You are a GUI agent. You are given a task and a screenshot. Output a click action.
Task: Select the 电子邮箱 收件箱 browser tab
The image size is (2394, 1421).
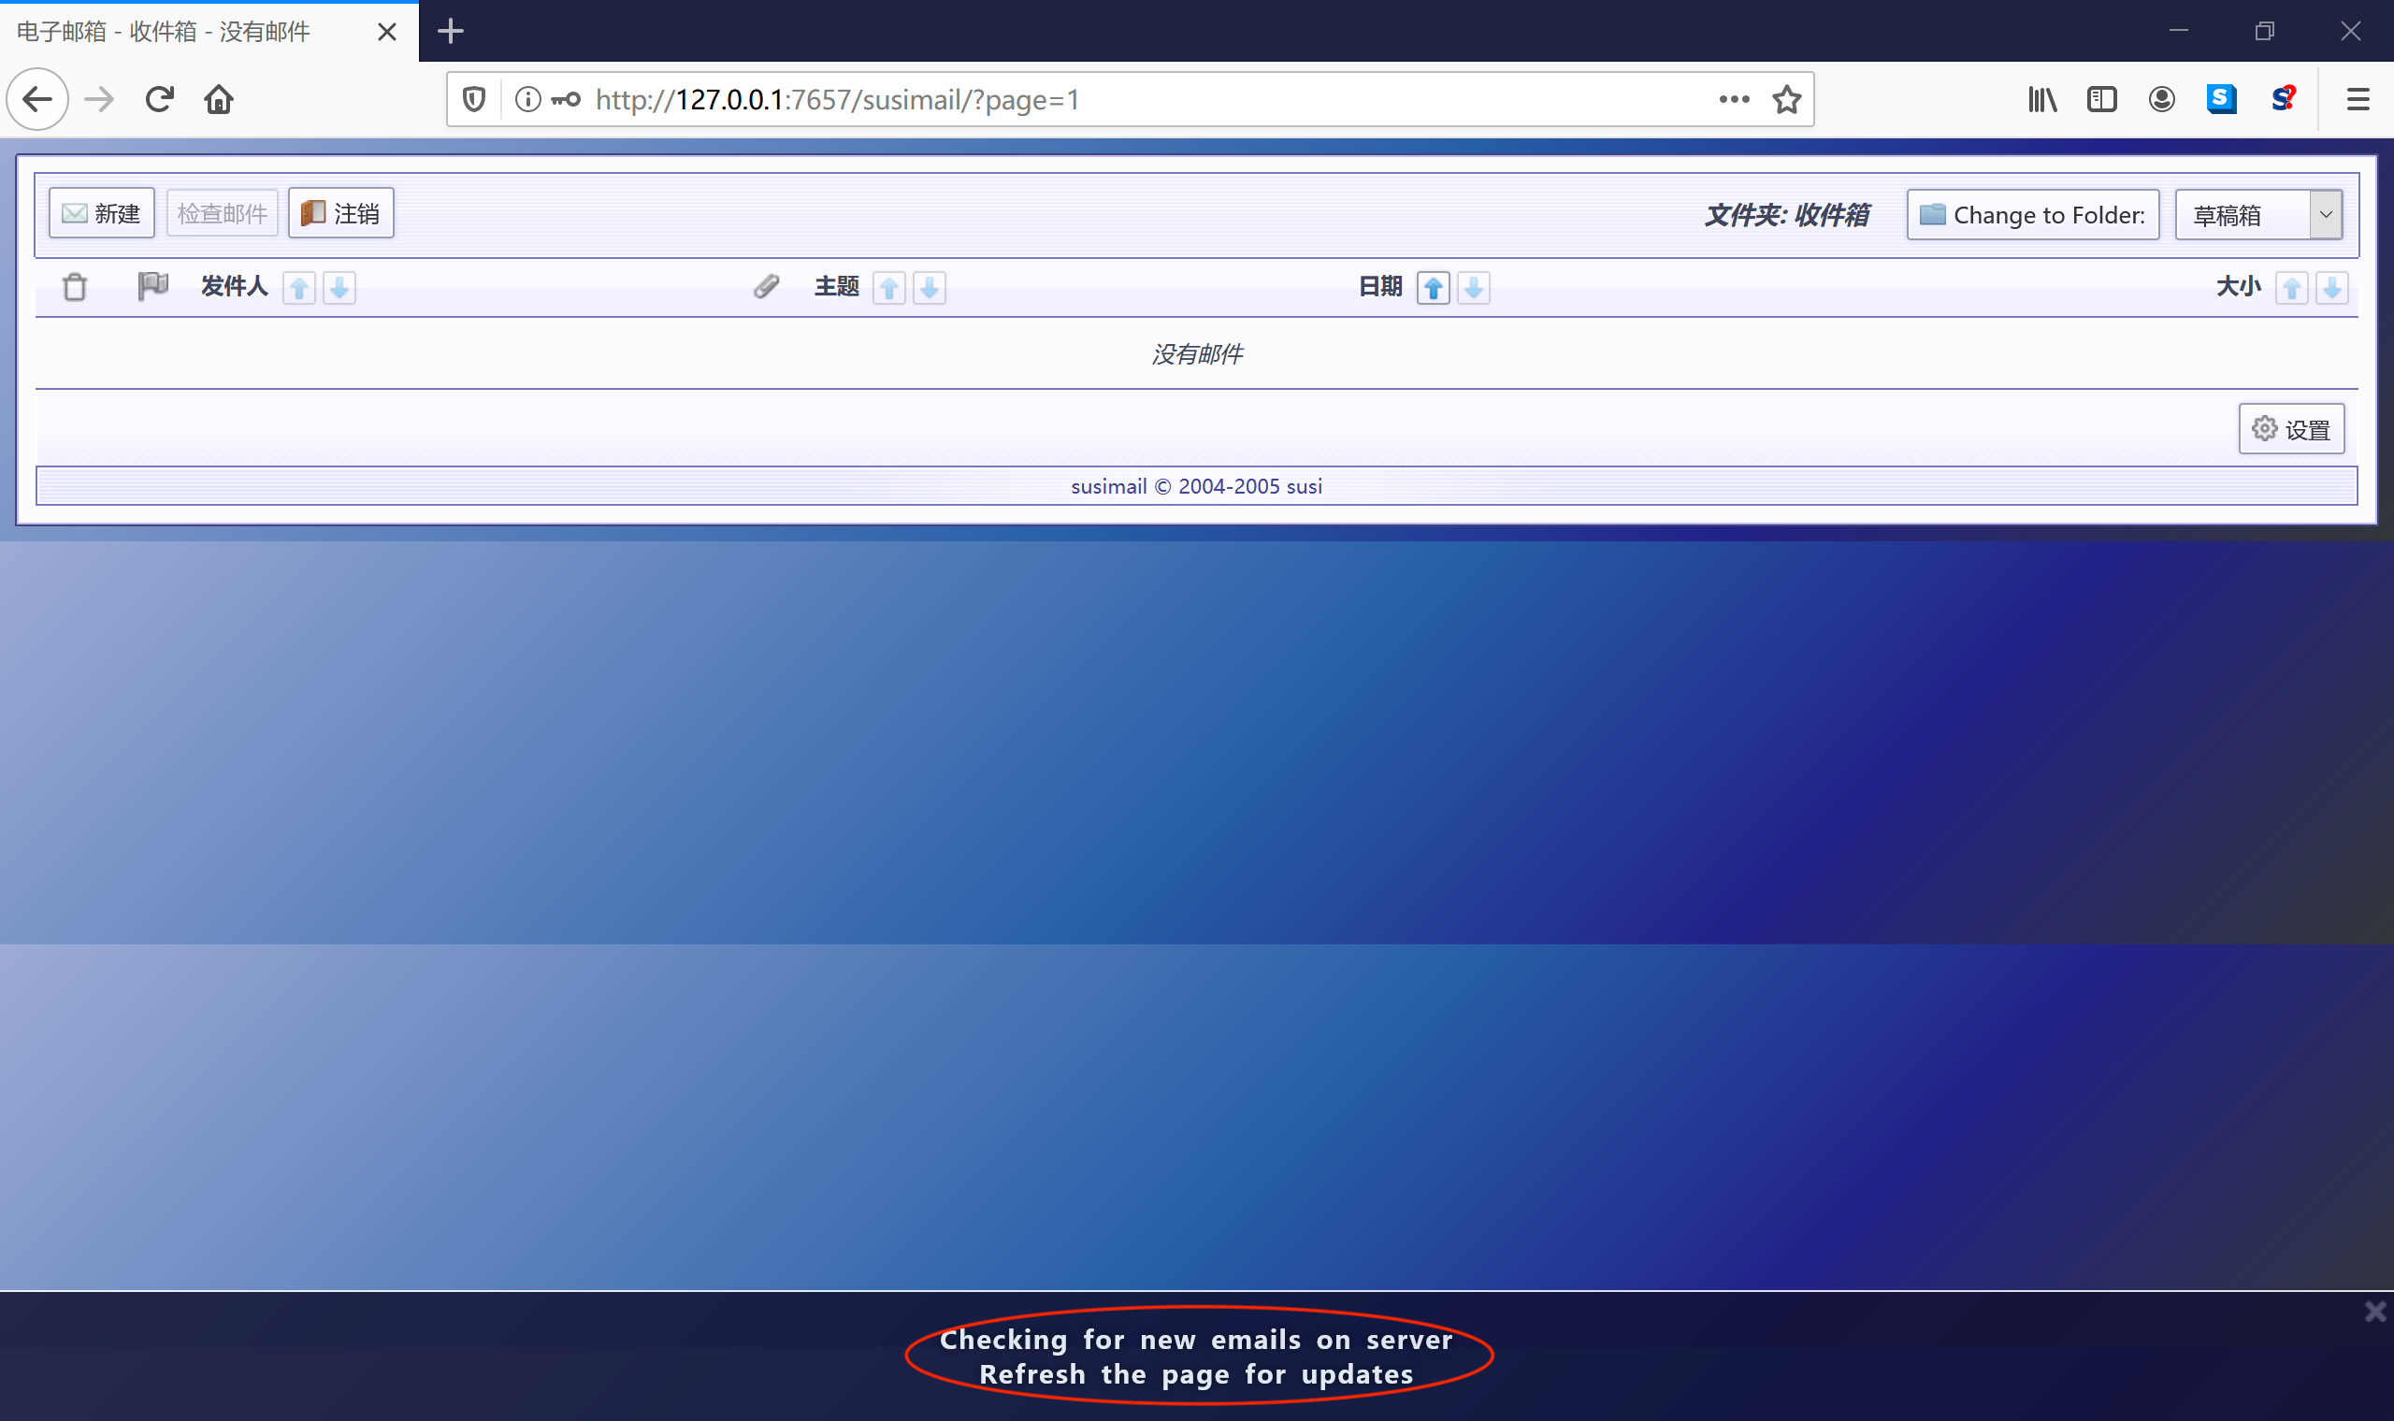point(192,32)
